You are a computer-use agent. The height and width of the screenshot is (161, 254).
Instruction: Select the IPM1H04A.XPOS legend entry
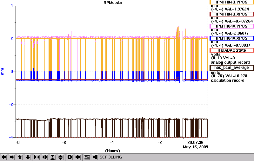(232, 38)
